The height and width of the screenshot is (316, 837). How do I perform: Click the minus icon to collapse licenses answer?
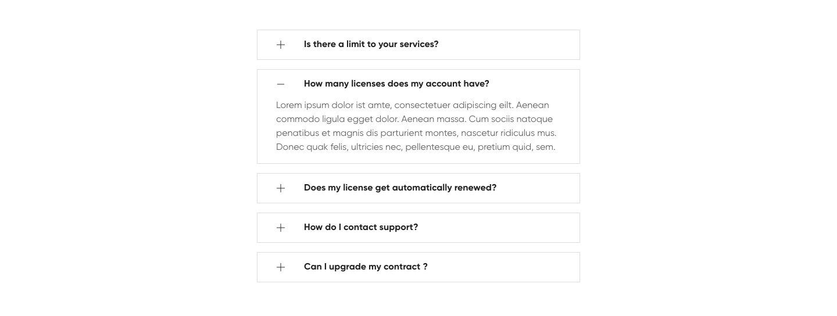[x=281, y=84]
